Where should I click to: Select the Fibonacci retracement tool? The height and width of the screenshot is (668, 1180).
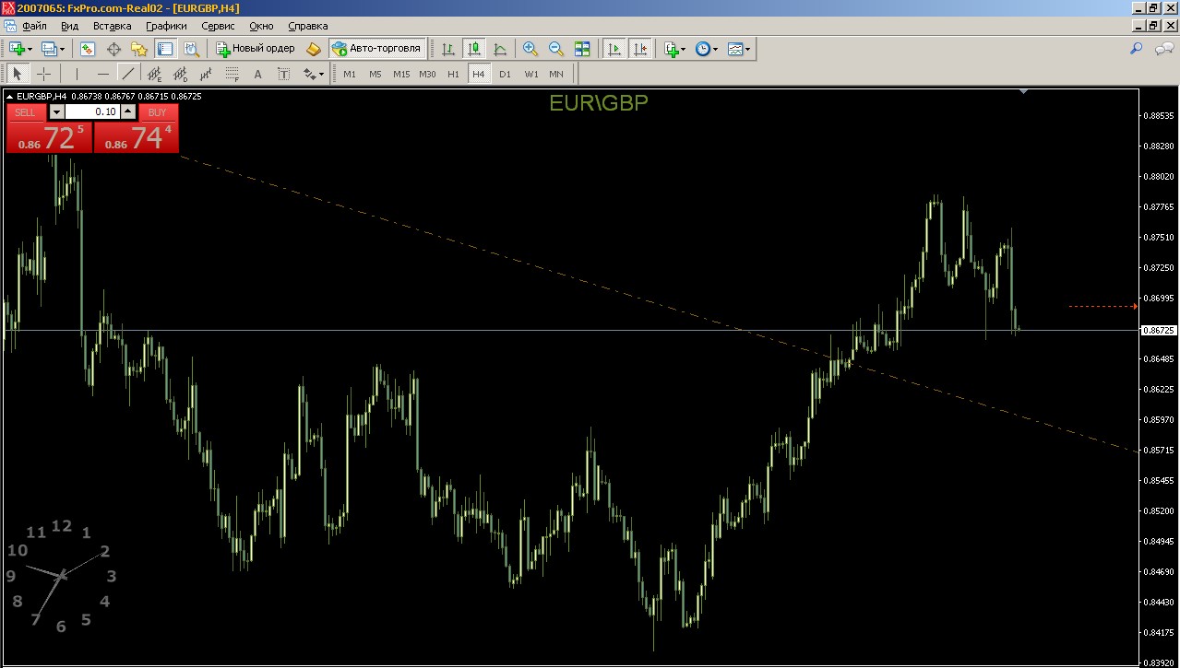(x=232, y=74)
